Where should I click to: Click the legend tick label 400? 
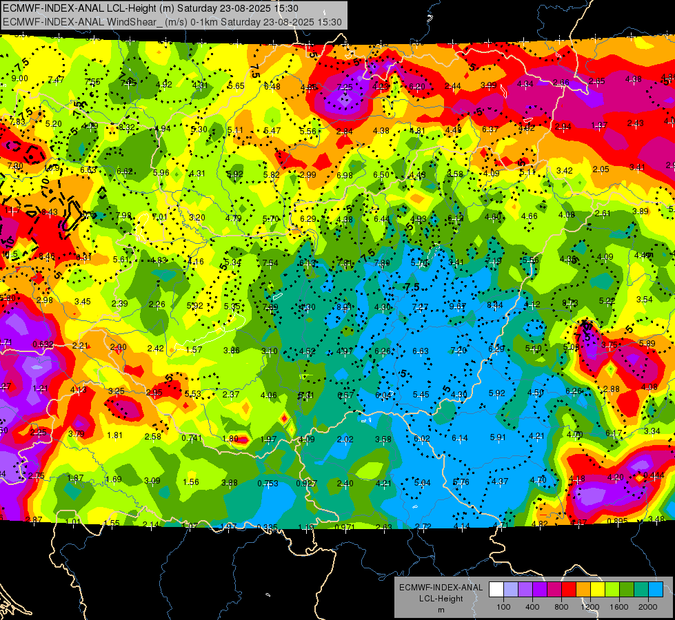coord(532,607)
